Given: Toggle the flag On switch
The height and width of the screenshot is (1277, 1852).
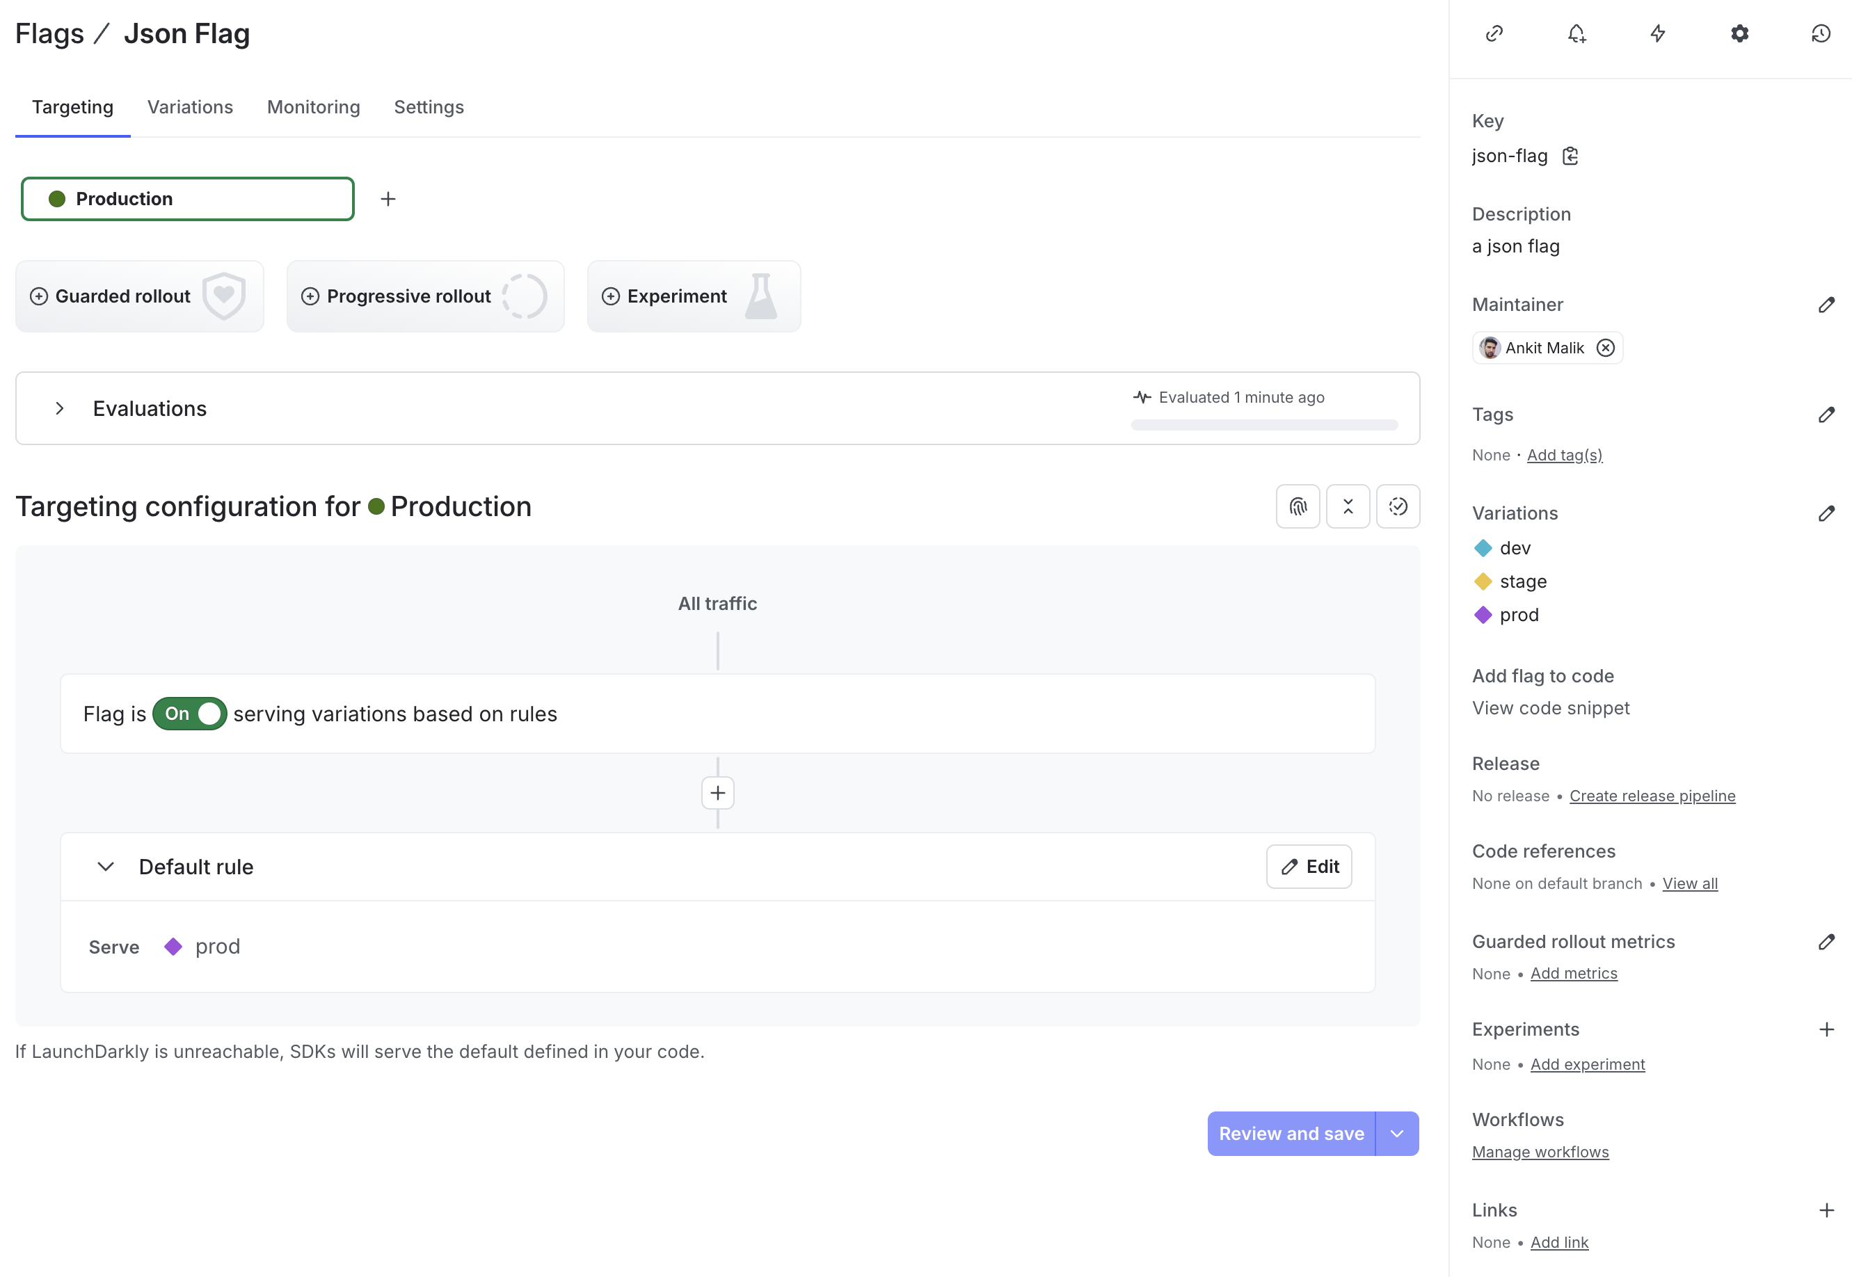Looking at the screenshot, I should (x=190, y=714).
